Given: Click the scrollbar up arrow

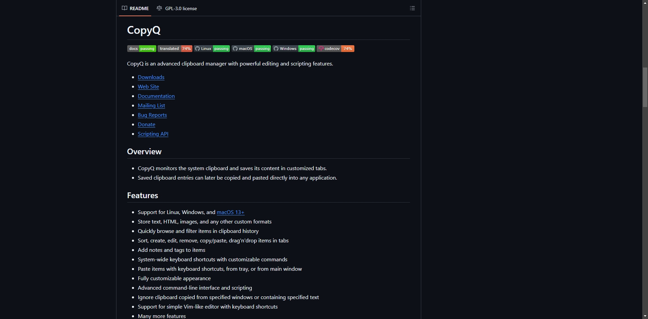Looking at the screenshot, I should click(645, 3).
